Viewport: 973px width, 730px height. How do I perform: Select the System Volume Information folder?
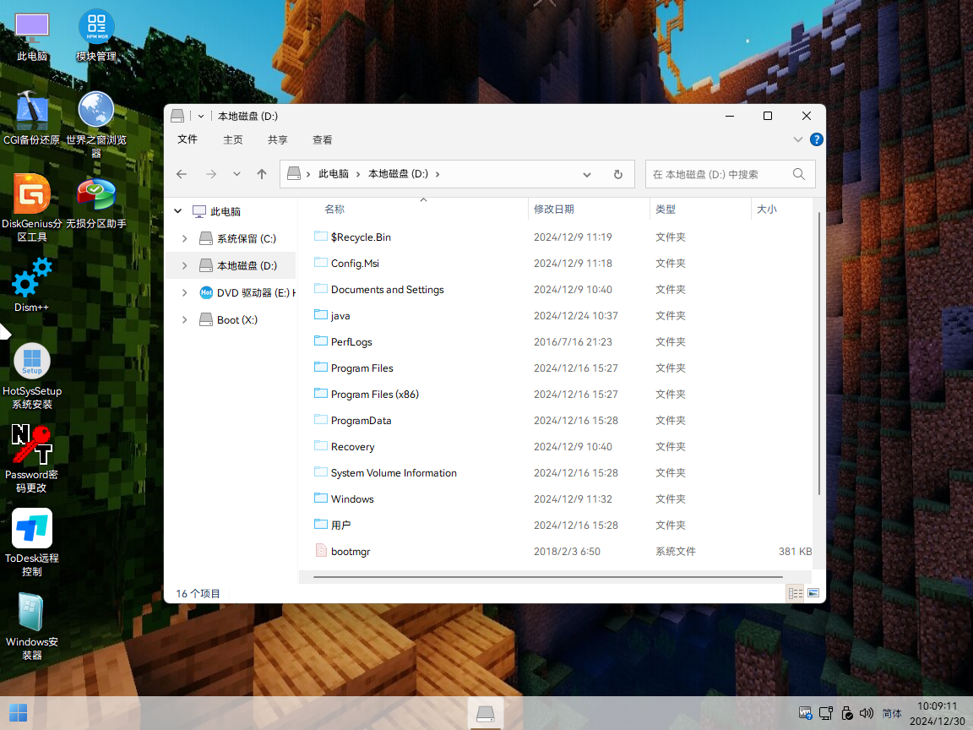(x=394, y=472)
